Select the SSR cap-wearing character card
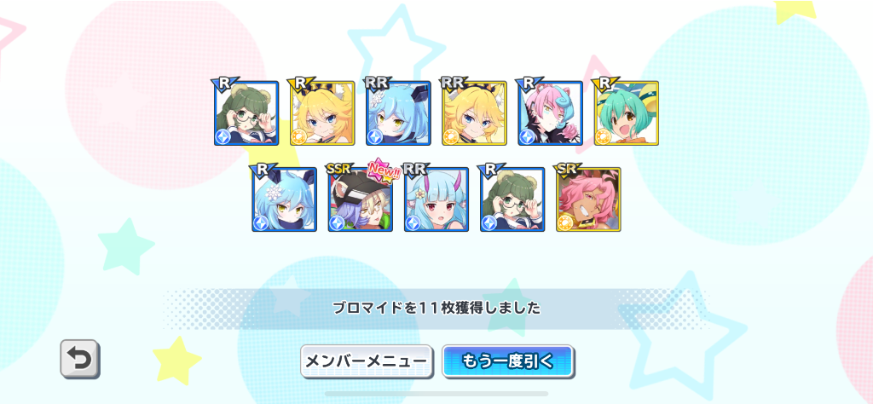This screenshot has width=873, height=404. click(x=361, y=199)
